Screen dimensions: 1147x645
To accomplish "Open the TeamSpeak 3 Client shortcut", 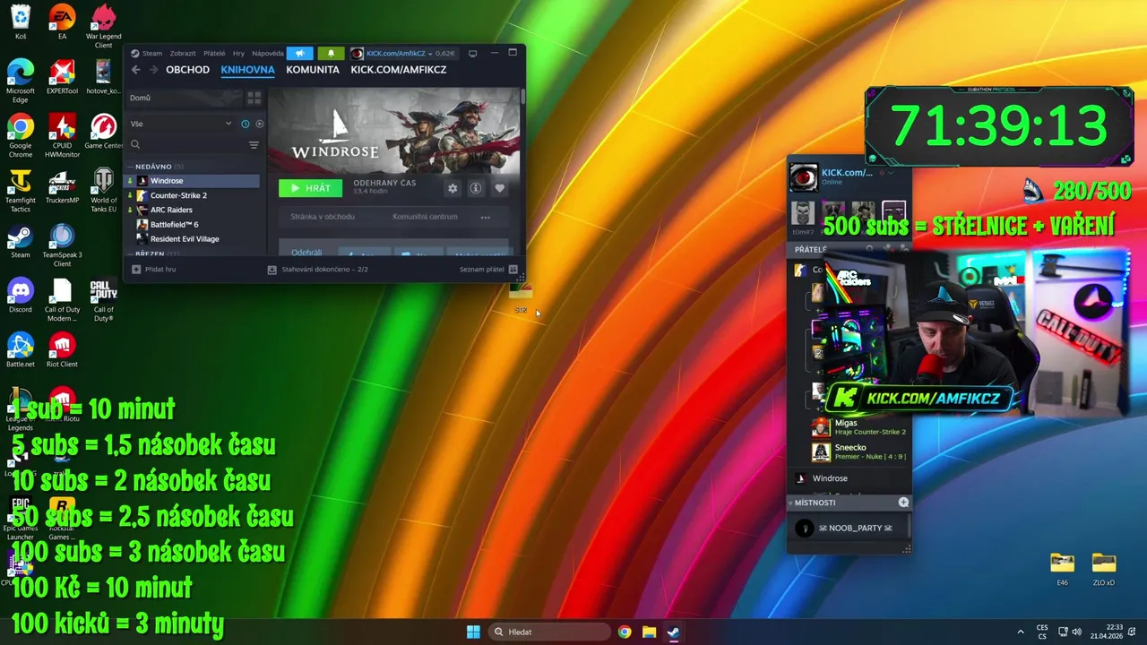I will [x=62, y=245].
